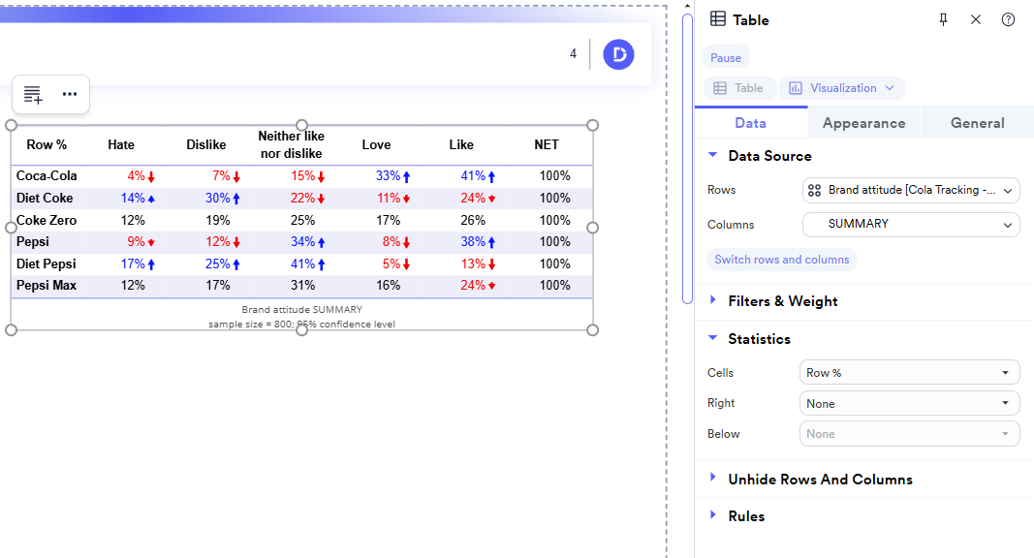Switch to the Appearance tab
Image resolution: width=1034 pixels, height=558 pixels.
(x=863, y=122)
